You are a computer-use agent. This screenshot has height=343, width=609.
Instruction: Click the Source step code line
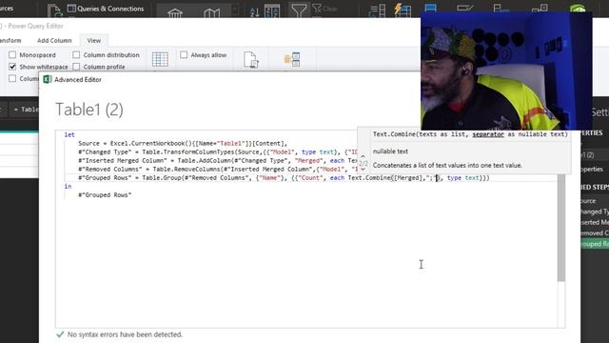[x=183, y=144]
